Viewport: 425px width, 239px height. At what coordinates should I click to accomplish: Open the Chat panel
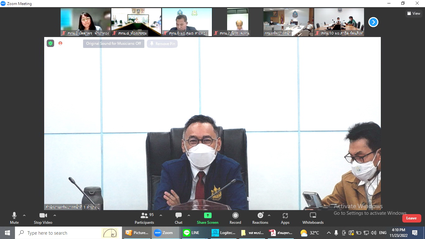coord(179,218)
